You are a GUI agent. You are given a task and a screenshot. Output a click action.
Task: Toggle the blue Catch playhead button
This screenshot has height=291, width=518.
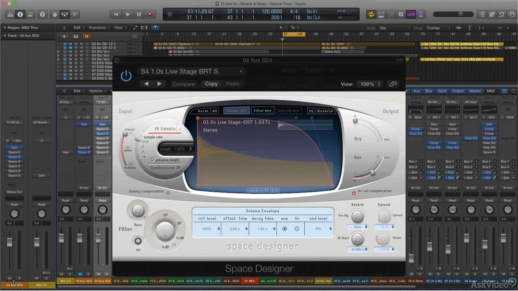tap(155, 27)
